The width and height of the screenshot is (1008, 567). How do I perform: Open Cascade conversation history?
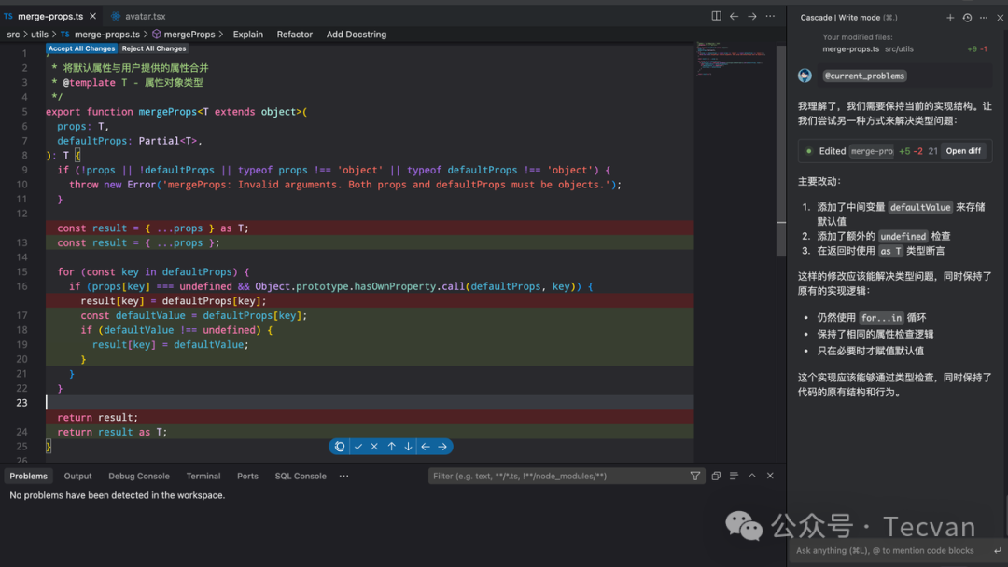click(x=967, y=18)
